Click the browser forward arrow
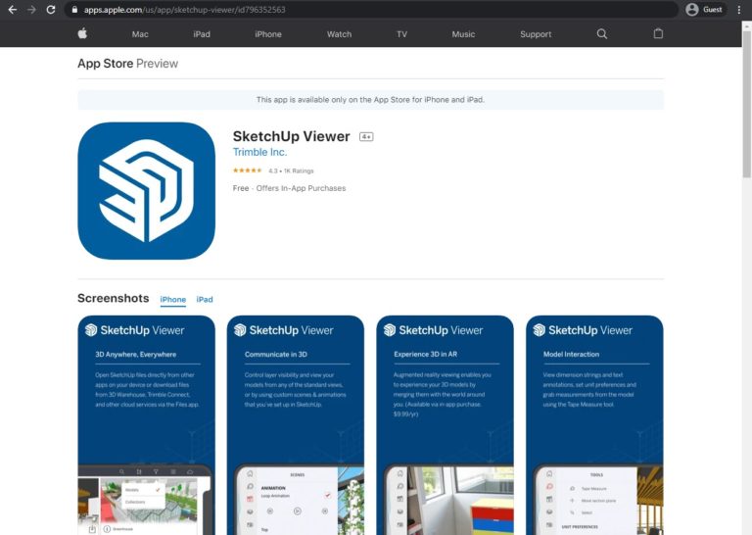Viewport: 752px width, 535px height. pyautogui.click(x=31, y=10)
